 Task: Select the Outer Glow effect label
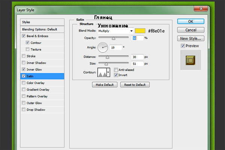pyautogui.click(x=34, y=103)
